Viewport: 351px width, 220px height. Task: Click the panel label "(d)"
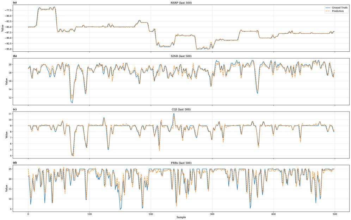point(15,163)
